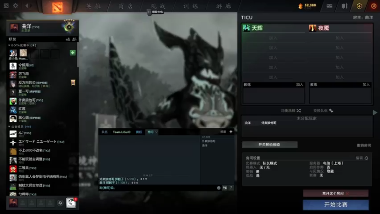Click the shuffle icon next to 均衡洗牌
This screenshot has width=380, height=214.
point(299,111)
